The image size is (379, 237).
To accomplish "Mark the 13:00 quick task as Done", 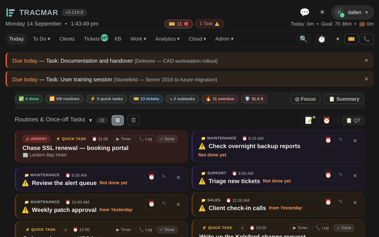I will [x=344, y=228].
